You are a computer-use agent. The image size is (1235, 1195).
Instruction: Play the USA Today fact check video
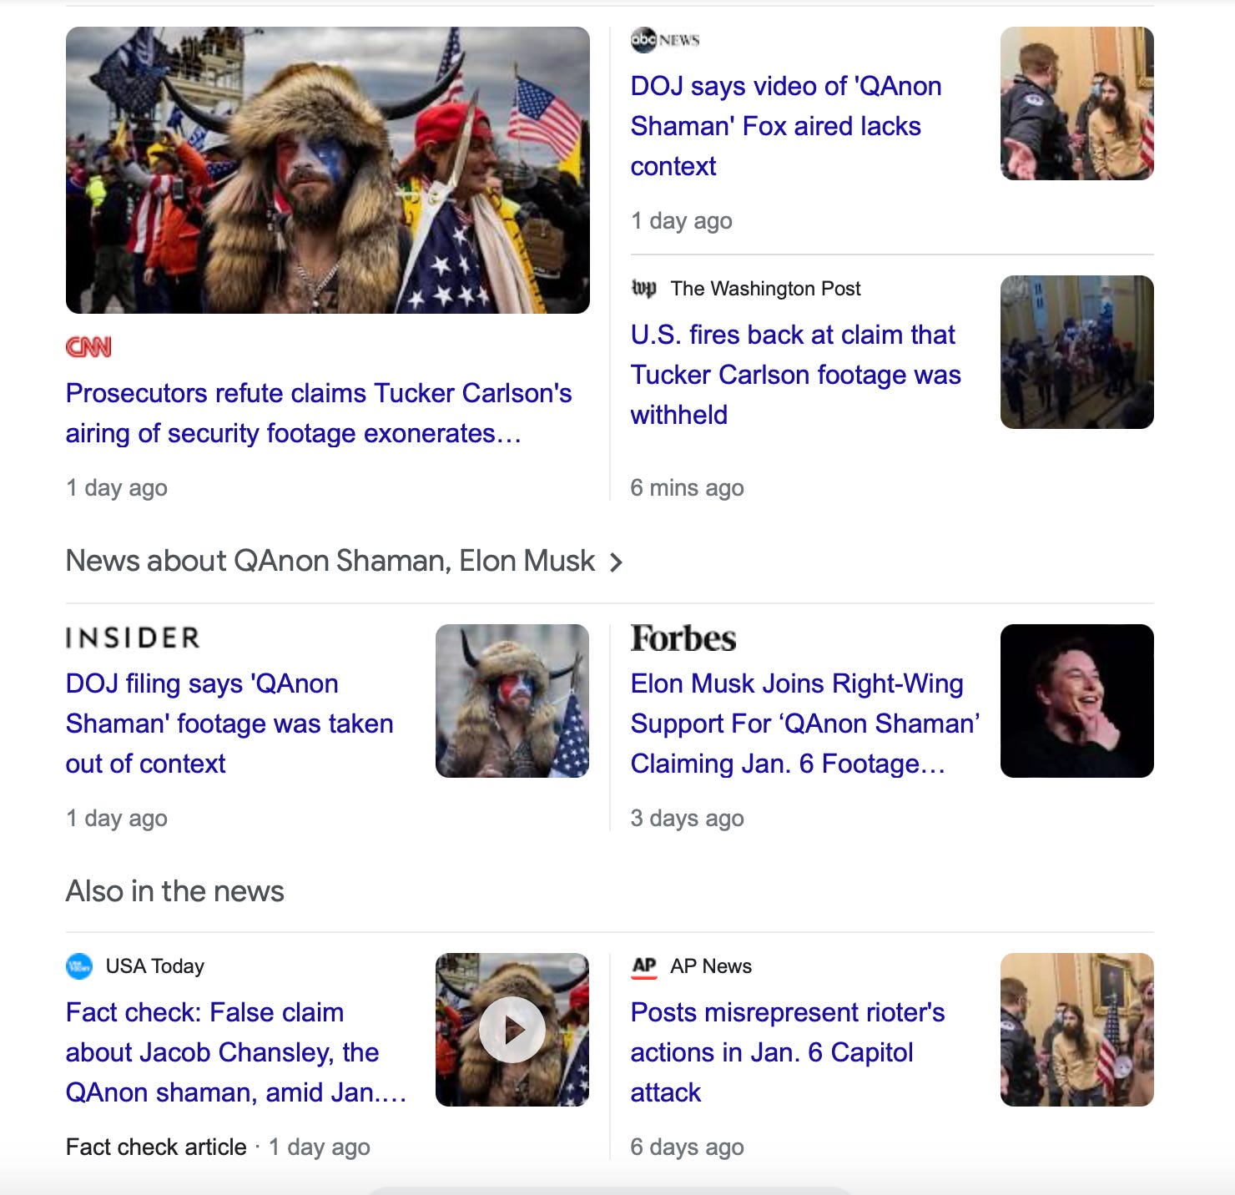point(512,1030)
